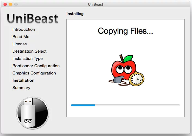Click the bolded Installation step
The width and height of the screenshot is (192, 136).
[x=23, y=80]
